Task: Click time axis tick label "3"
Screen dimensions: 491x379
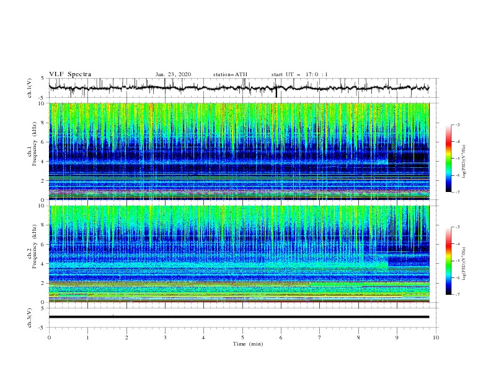Action: [165, 338]
